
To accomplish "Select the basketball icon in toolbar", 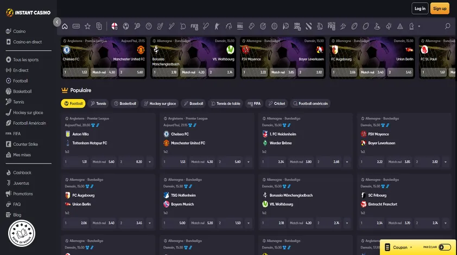I will [149, 26].
